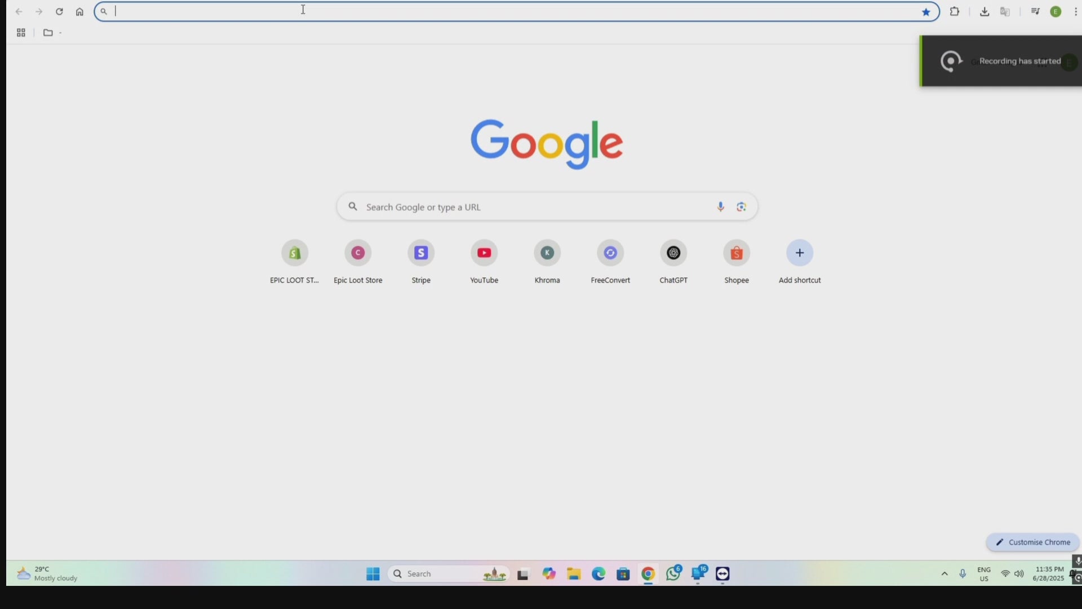1082x609 pixels.
Task: Click the bookmark star icon
Action: [926, 12]
